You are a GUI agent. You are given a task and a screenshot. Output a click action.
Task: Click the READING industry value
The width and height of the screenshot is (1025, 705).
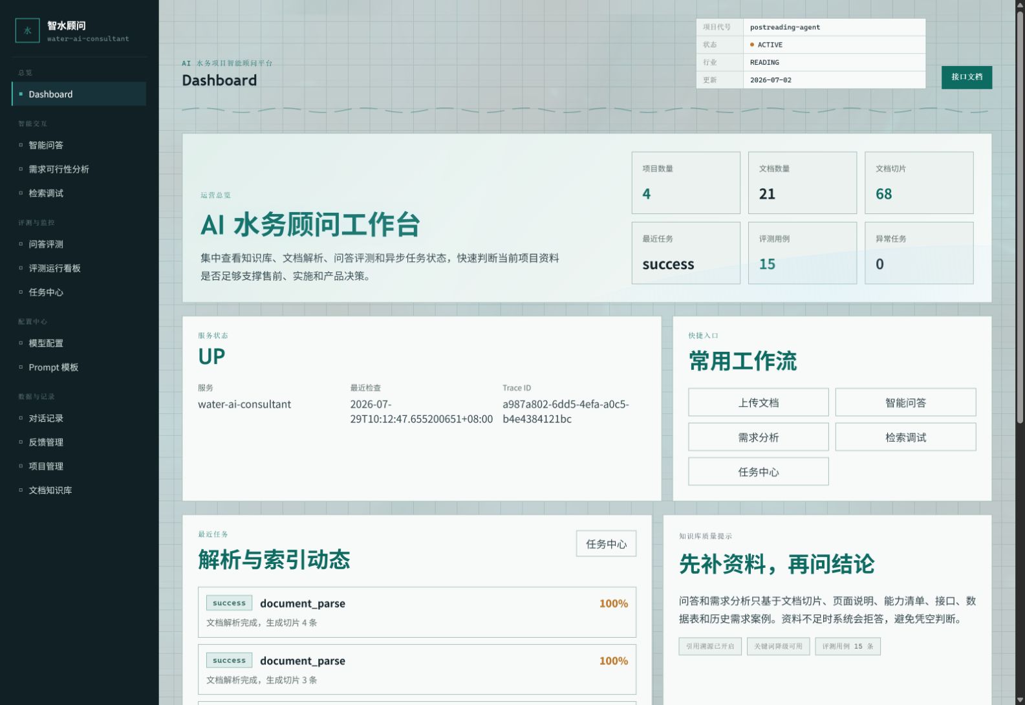pyautogui.click(x=764, y=62)
